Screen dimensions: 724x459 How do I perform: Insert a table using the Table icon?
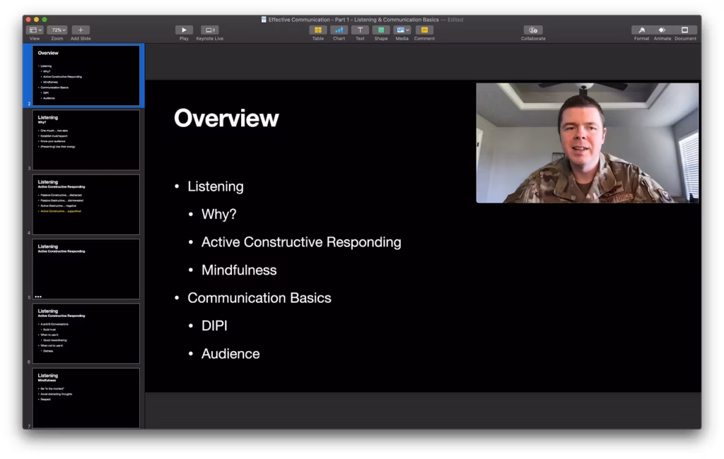point(318,30)
